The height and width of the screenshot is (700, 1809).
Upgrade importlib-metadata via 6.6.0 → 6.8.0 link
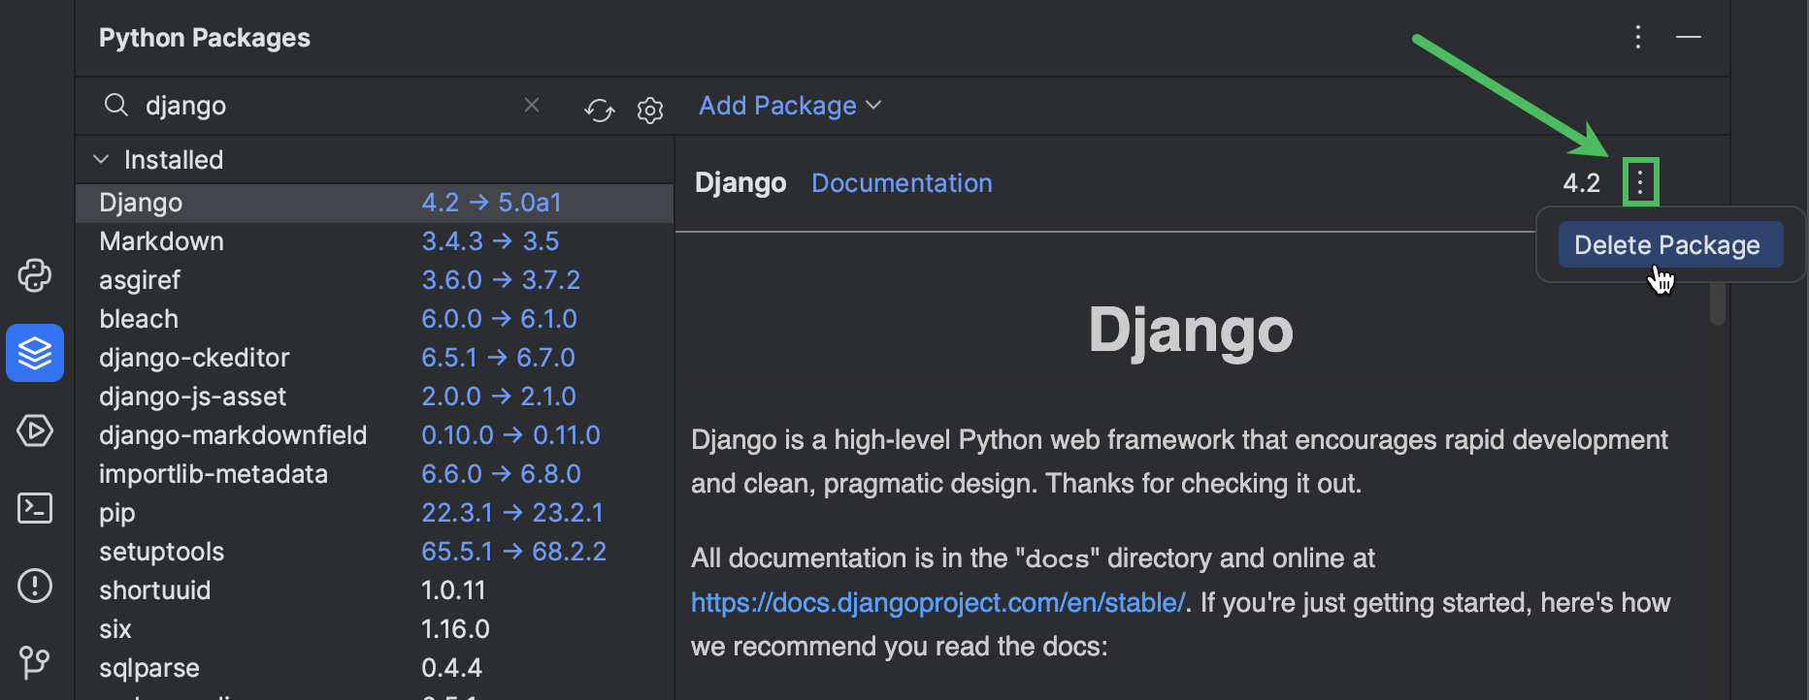(501, 474)
